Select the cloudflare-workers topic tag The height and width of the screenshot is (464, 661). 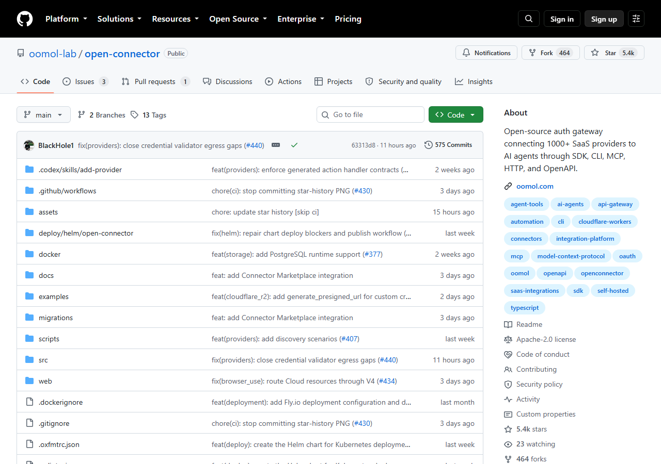pyautogui.click(x=605, y=222)
